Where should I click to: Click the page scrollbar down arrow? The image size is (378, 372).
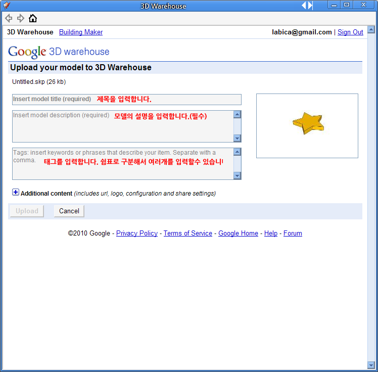371,365
